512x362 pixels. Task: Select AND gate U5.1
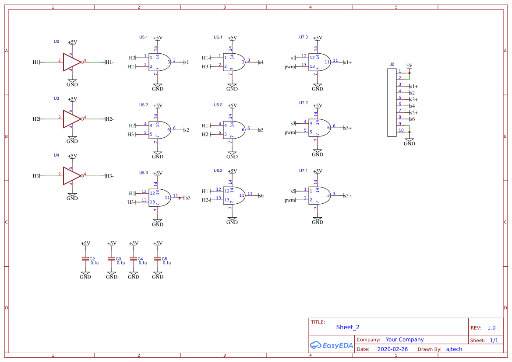tap(159, 62)
